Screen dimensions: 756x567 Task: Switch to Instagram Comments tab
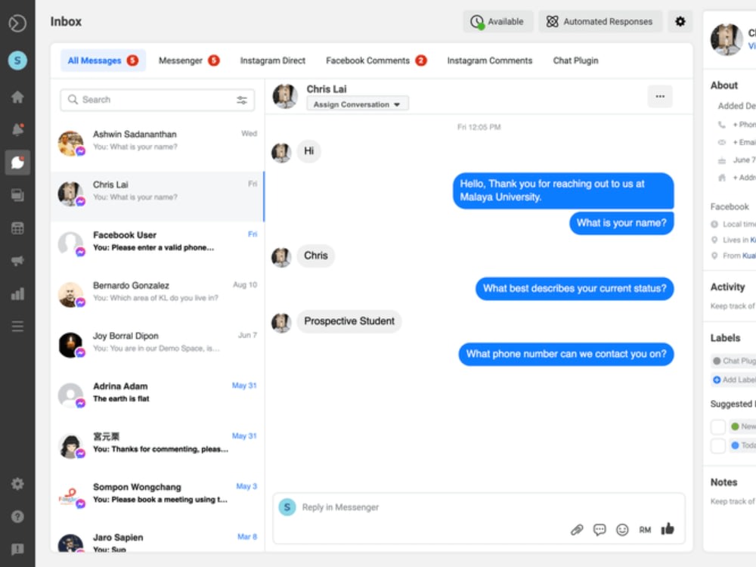pos(489,60)
